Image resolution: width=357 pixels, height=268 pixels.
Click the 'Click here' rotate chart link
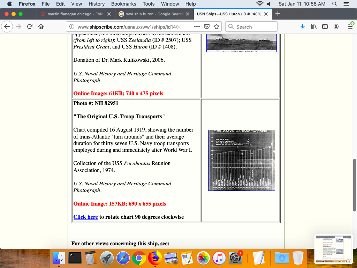(x=85, y=217)
